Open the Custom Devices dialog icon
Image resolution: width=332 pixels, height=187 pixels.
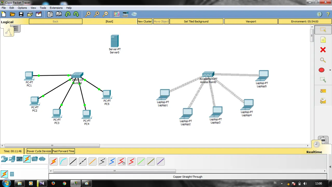(x=126, y=14)
